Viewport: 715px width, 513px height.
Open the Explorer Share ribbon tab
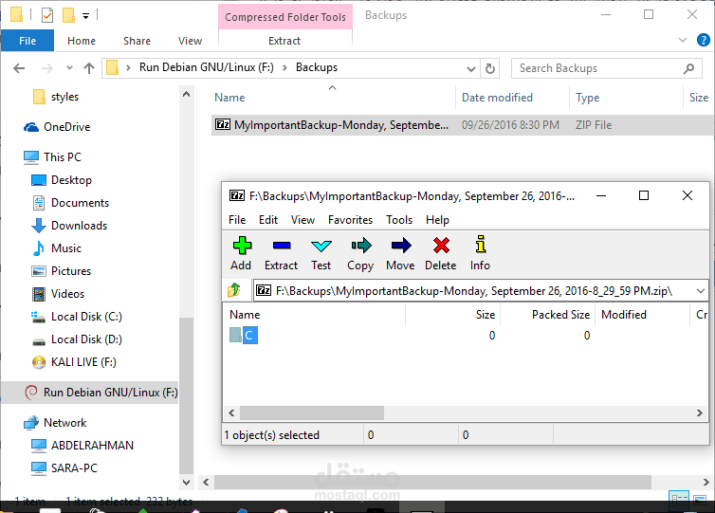click(x=137, y=41)
